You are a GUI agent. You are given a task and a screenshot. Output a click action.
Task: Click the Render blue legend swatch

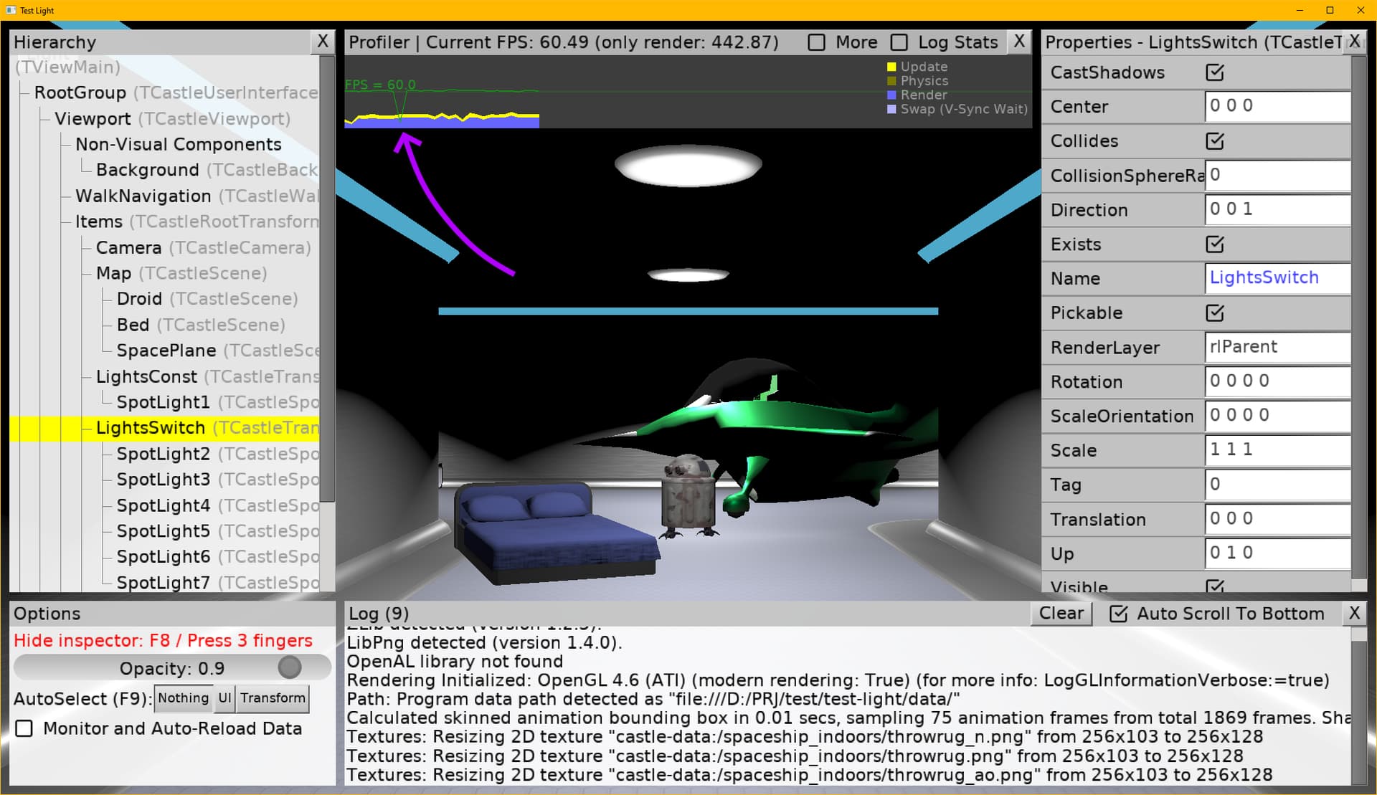click(891, 95)
